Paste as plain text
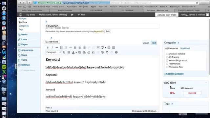210x118 pixels. click(80, 52)
